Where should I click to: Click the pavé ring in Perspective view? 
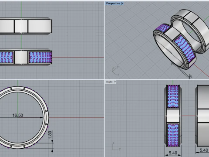pos(175,47)
